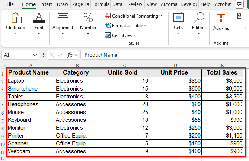Expand the Number dropdown arrow
249x161 pixels.
coord(88,34)
